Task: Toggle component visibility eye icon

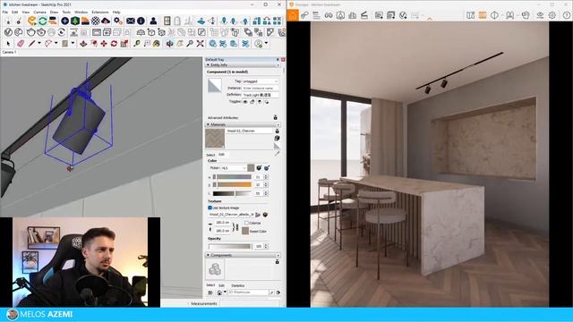Action: pyautogui.click(x=245, y=102)
